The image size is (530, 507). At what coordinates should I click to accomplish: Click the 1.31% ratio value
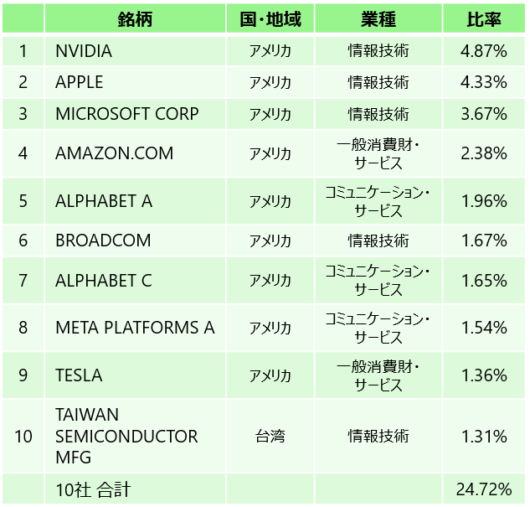484,437
